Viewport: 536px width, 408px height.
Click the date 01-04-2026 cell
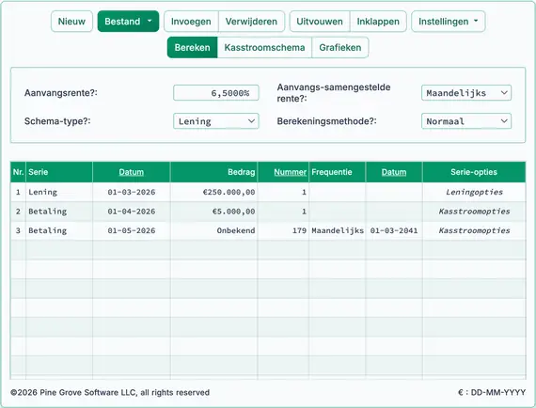tap(132, 212)
